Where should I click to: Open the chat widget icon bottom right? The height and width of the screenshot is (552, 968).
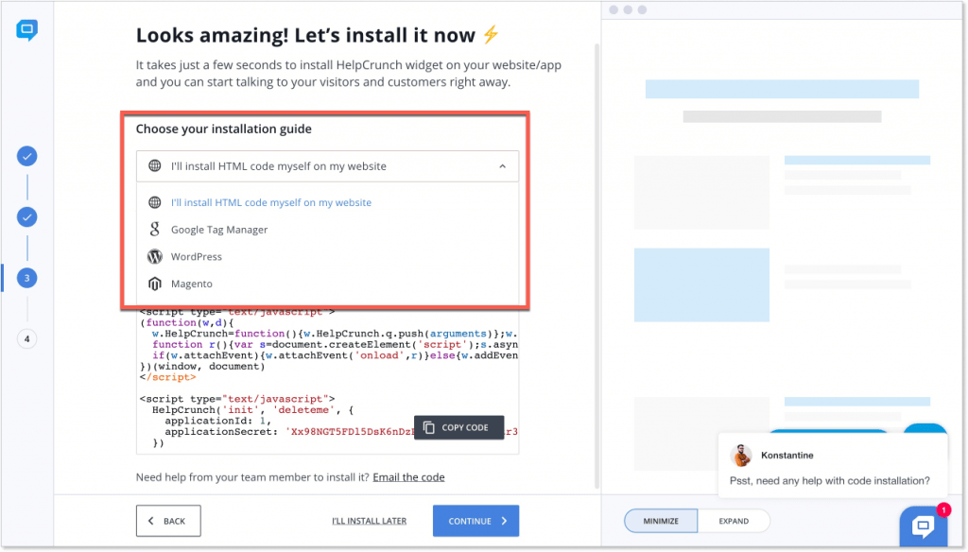point(924,526)
